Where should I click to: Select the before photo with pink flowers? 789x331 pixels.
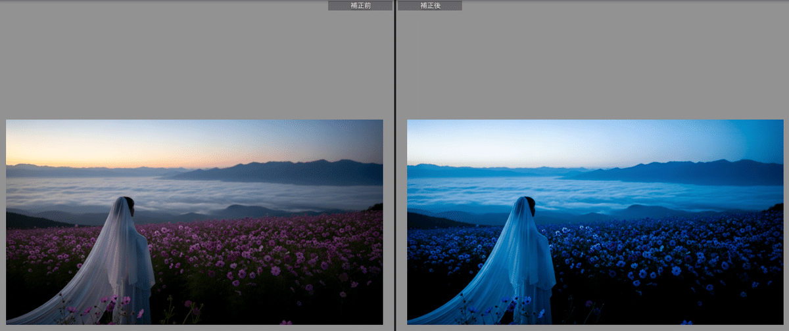(195, 221)
